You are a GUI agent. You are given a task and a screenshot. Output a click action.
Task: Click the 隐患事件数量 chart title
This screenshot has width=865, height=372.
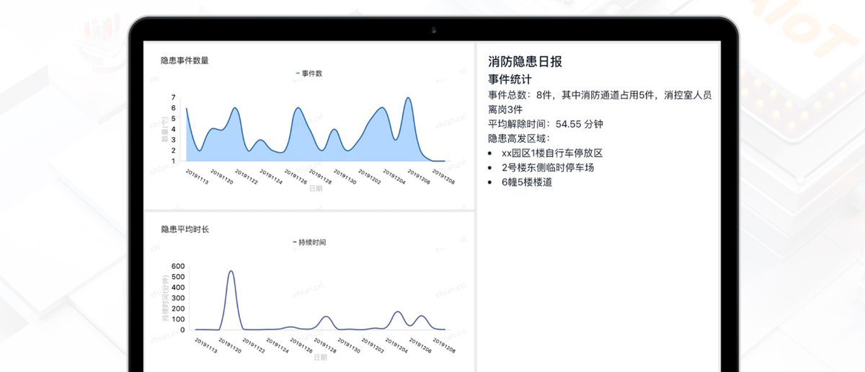(185, 61)
